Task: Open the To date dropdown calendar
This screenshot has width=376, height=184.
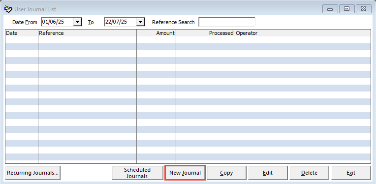Action: point(141,22)
